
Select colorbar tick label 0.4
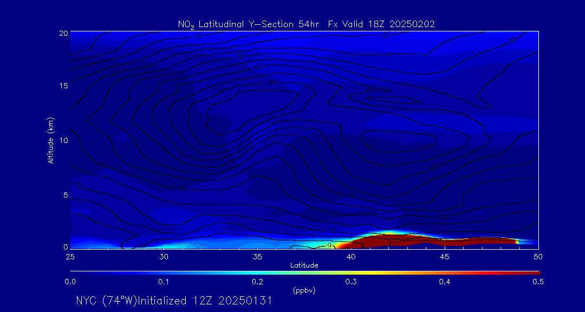tap(445, 283)
